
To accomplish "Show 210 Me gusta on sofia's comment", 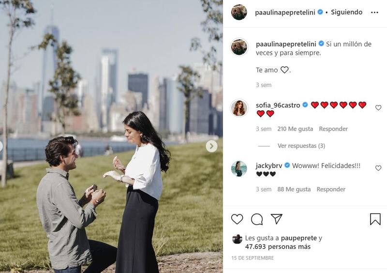I will (295, 129).
